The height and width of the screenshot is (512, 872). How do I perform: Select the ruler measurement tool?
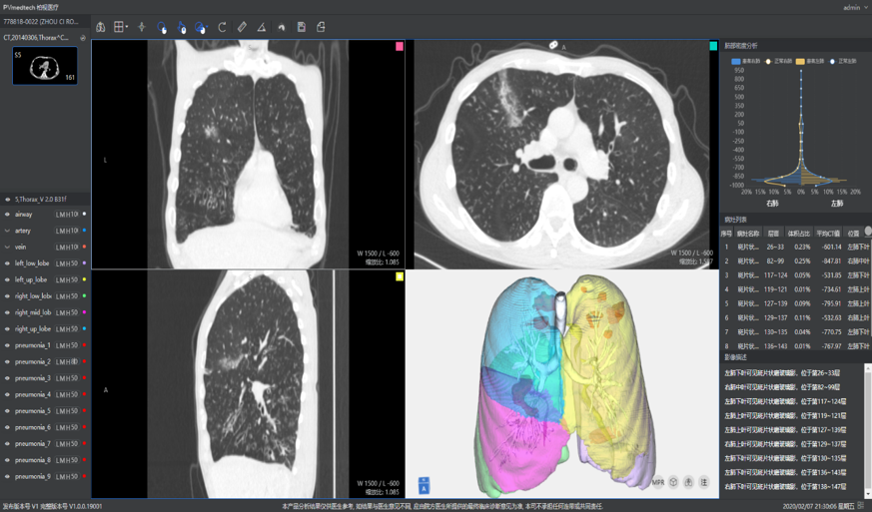(242, 27)
